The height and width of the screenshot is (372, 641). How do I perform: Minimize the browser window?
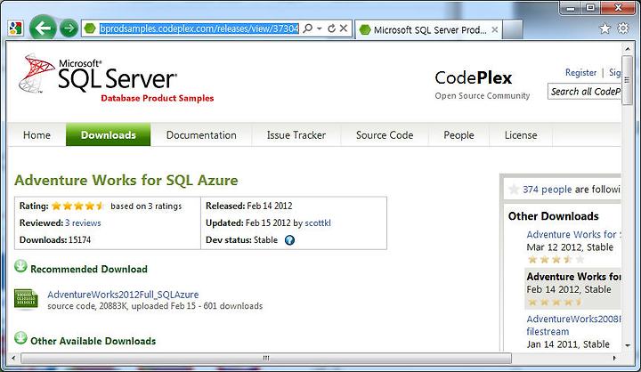(572, 8)
